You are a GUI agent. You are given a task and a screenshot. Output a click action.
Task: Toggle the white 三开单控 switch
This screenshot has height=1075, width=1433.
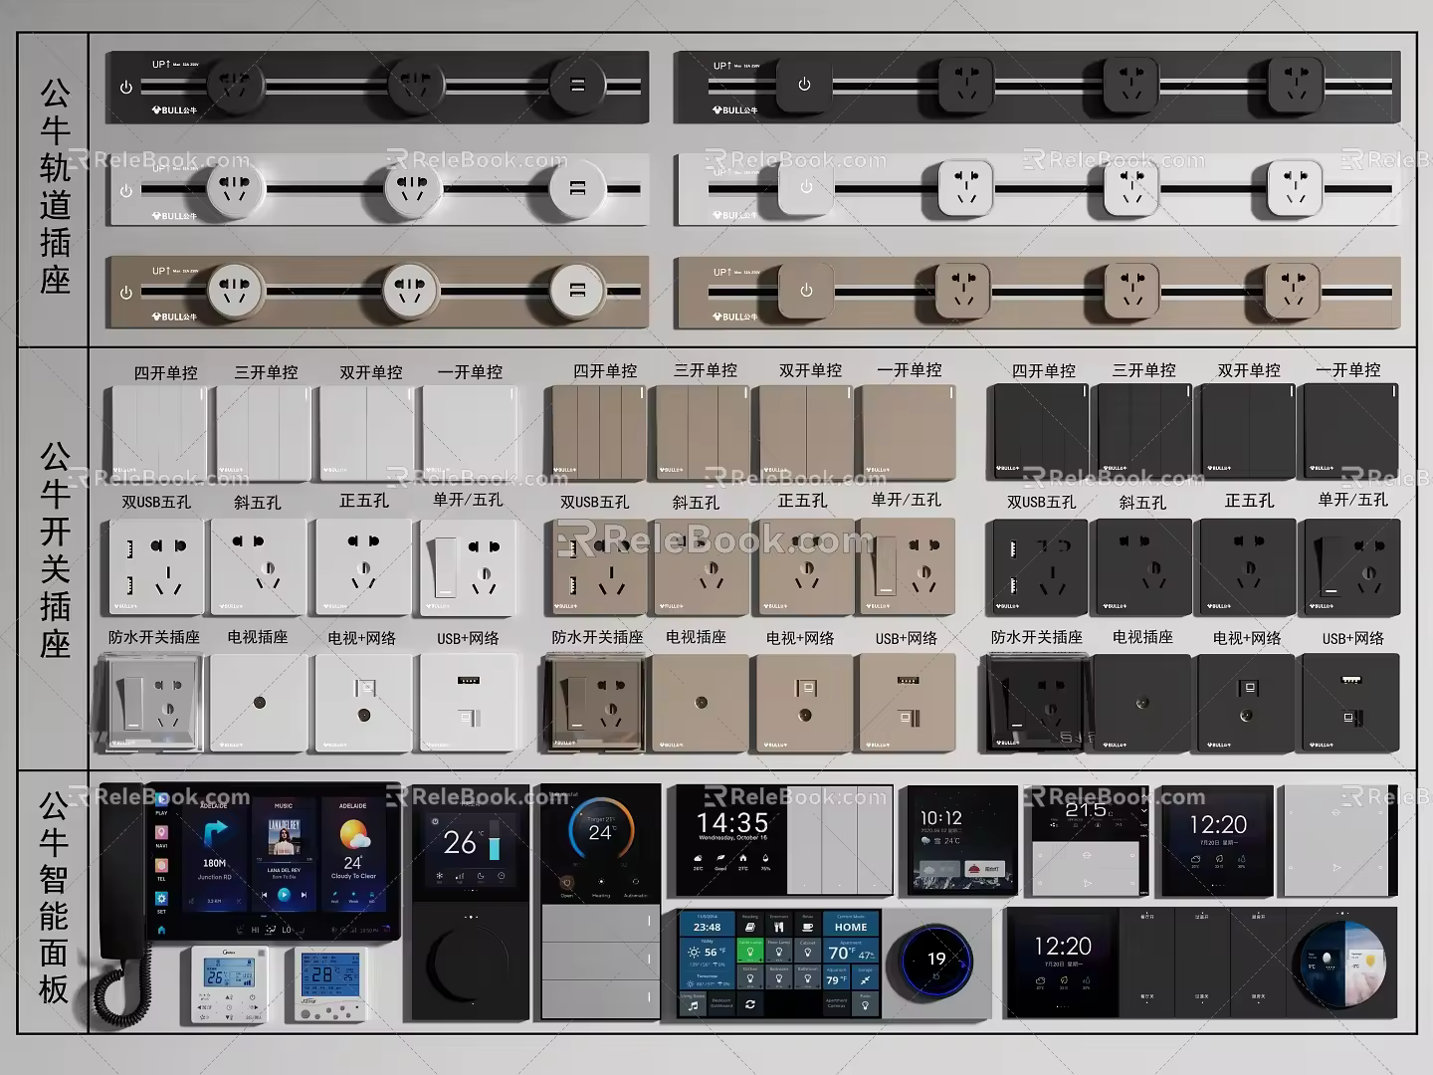pyautogui.click(x=264, y=434)
